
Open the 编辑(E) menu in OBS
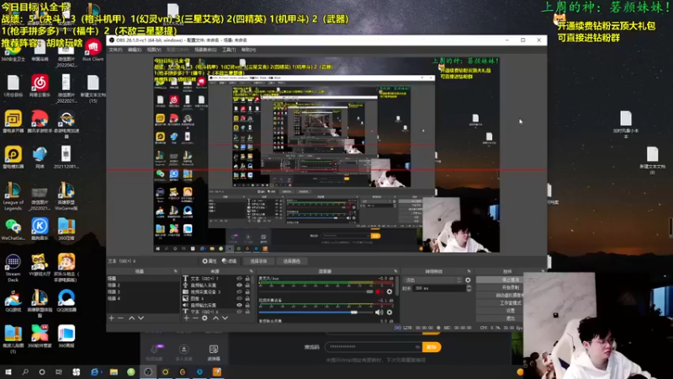click(x=135, y=50)
